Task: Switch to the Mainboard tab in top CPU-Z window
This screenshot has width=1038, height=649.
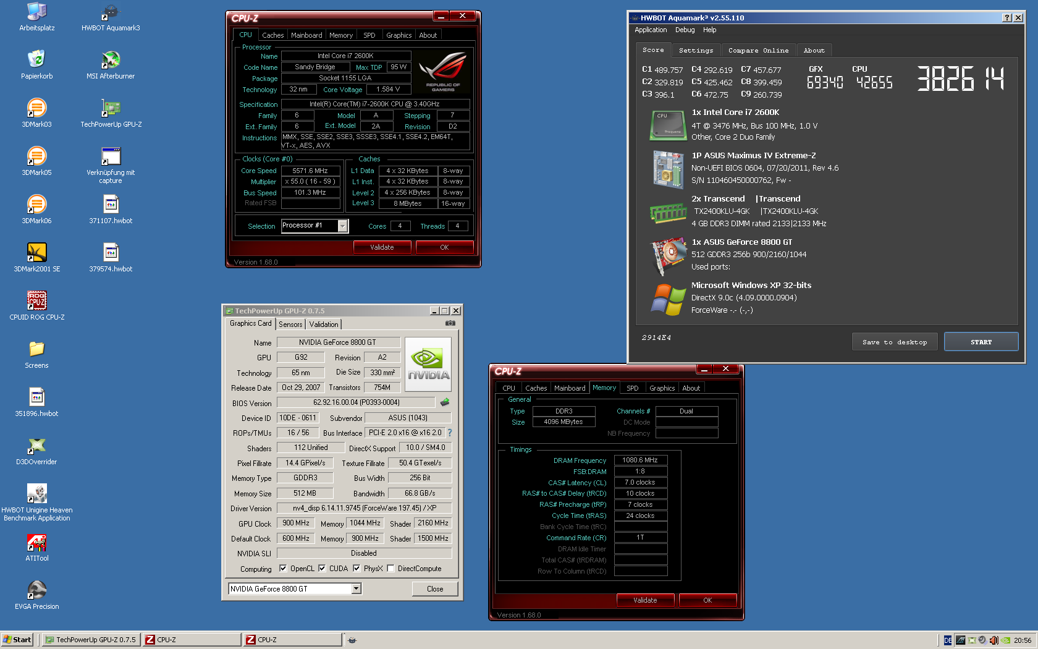Action: pyautogui.click(x=306, y=35)
